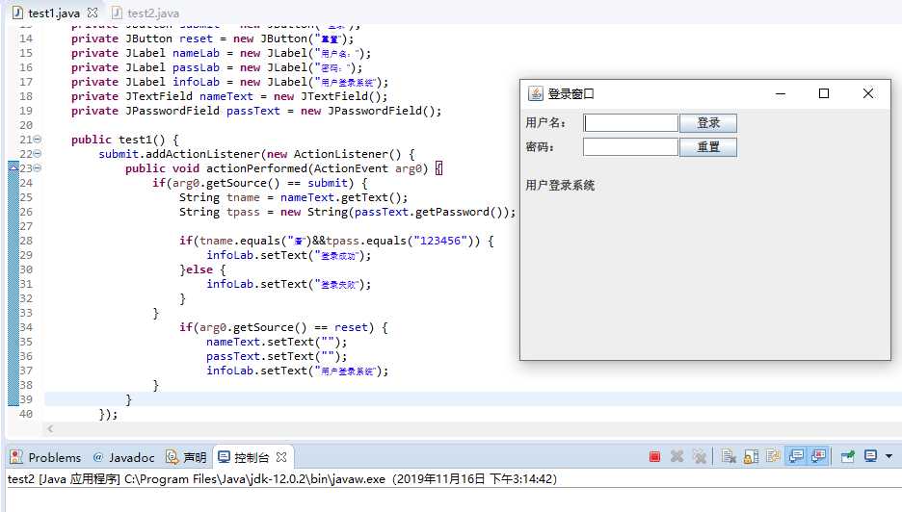The width and height of the screenshot is (902, 512).
Task: Close the 控制台 console view tab
Action: tap(281, 457)
